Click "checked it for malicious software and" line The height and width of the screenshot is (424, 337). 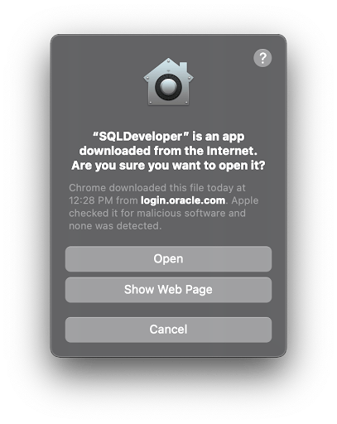[157, 213]
